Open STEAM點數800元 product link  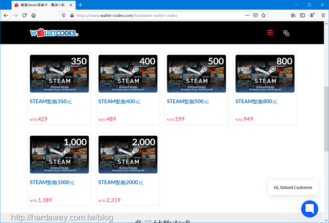tap(256, 102)
